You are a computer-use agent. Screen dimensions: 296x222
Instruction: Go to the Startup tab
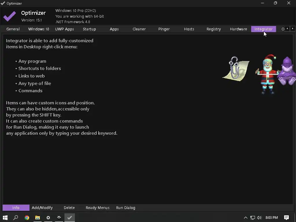click(90, 29)
